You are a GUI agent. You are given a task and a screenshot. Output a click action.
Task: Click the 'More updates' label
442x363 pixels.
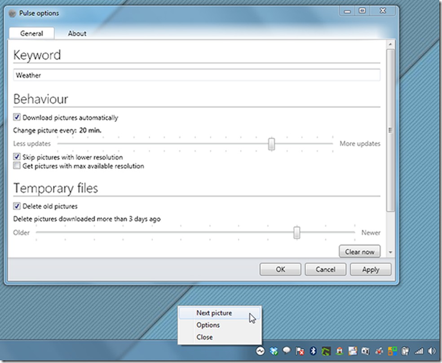tap(360, 144)
